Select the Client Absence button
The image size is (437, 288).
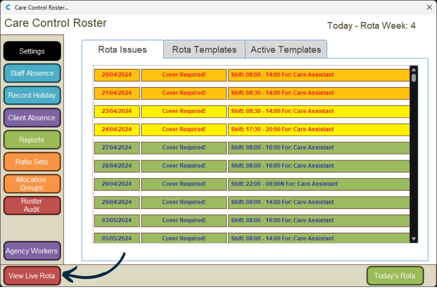tap(32, 118)
